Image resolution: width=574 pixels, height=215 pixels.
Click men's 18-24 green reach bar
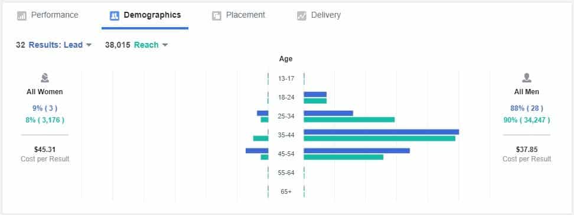315,101
